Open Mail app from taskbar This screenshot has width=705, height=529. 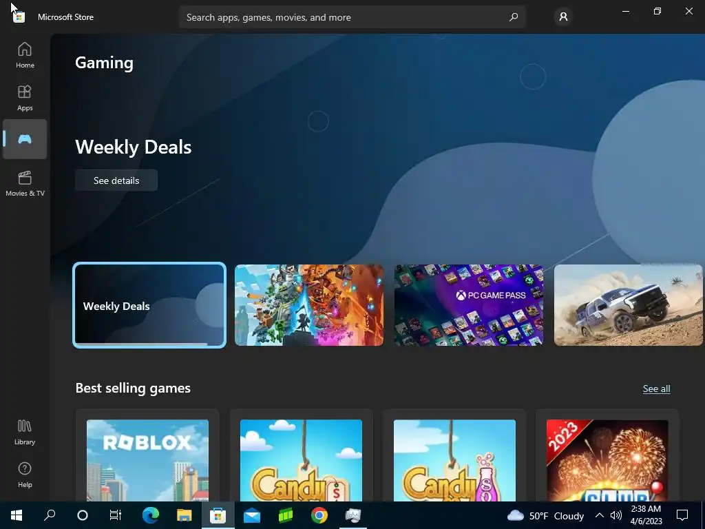252,515
